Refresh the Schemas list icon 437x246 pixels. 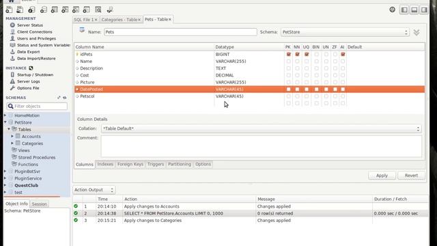tap(65, 98)
